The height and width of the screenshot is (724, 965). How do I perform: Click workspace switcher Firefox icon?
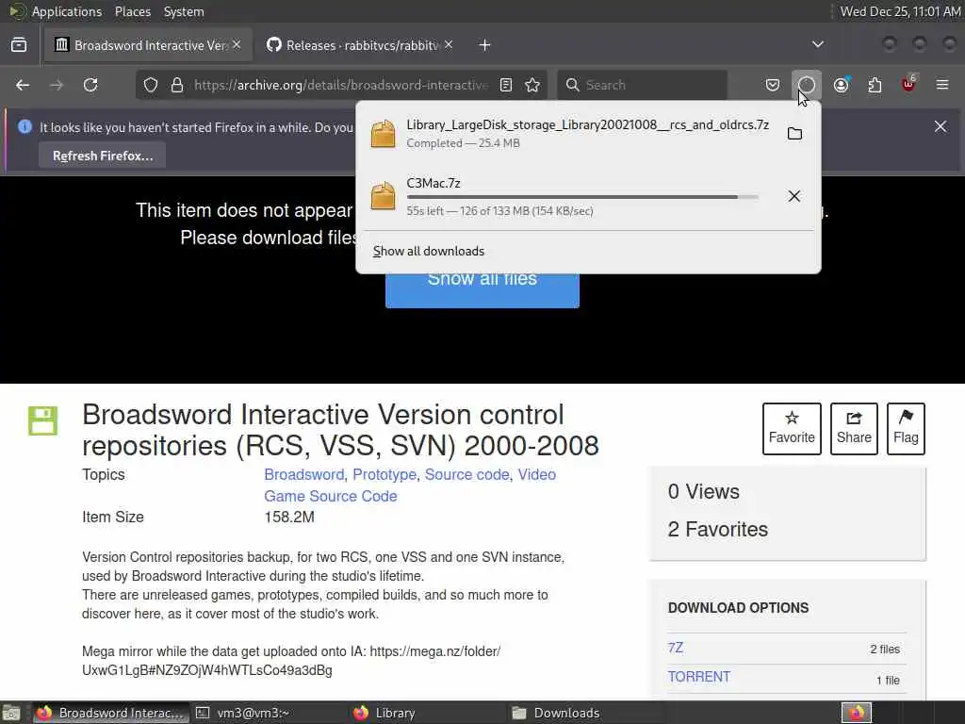pos(857,713)
